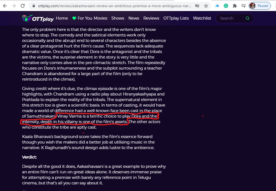This screenshot has width=276, height=191.
Task: Go forward with the browser arrow
Action: (x=14, y=6)
